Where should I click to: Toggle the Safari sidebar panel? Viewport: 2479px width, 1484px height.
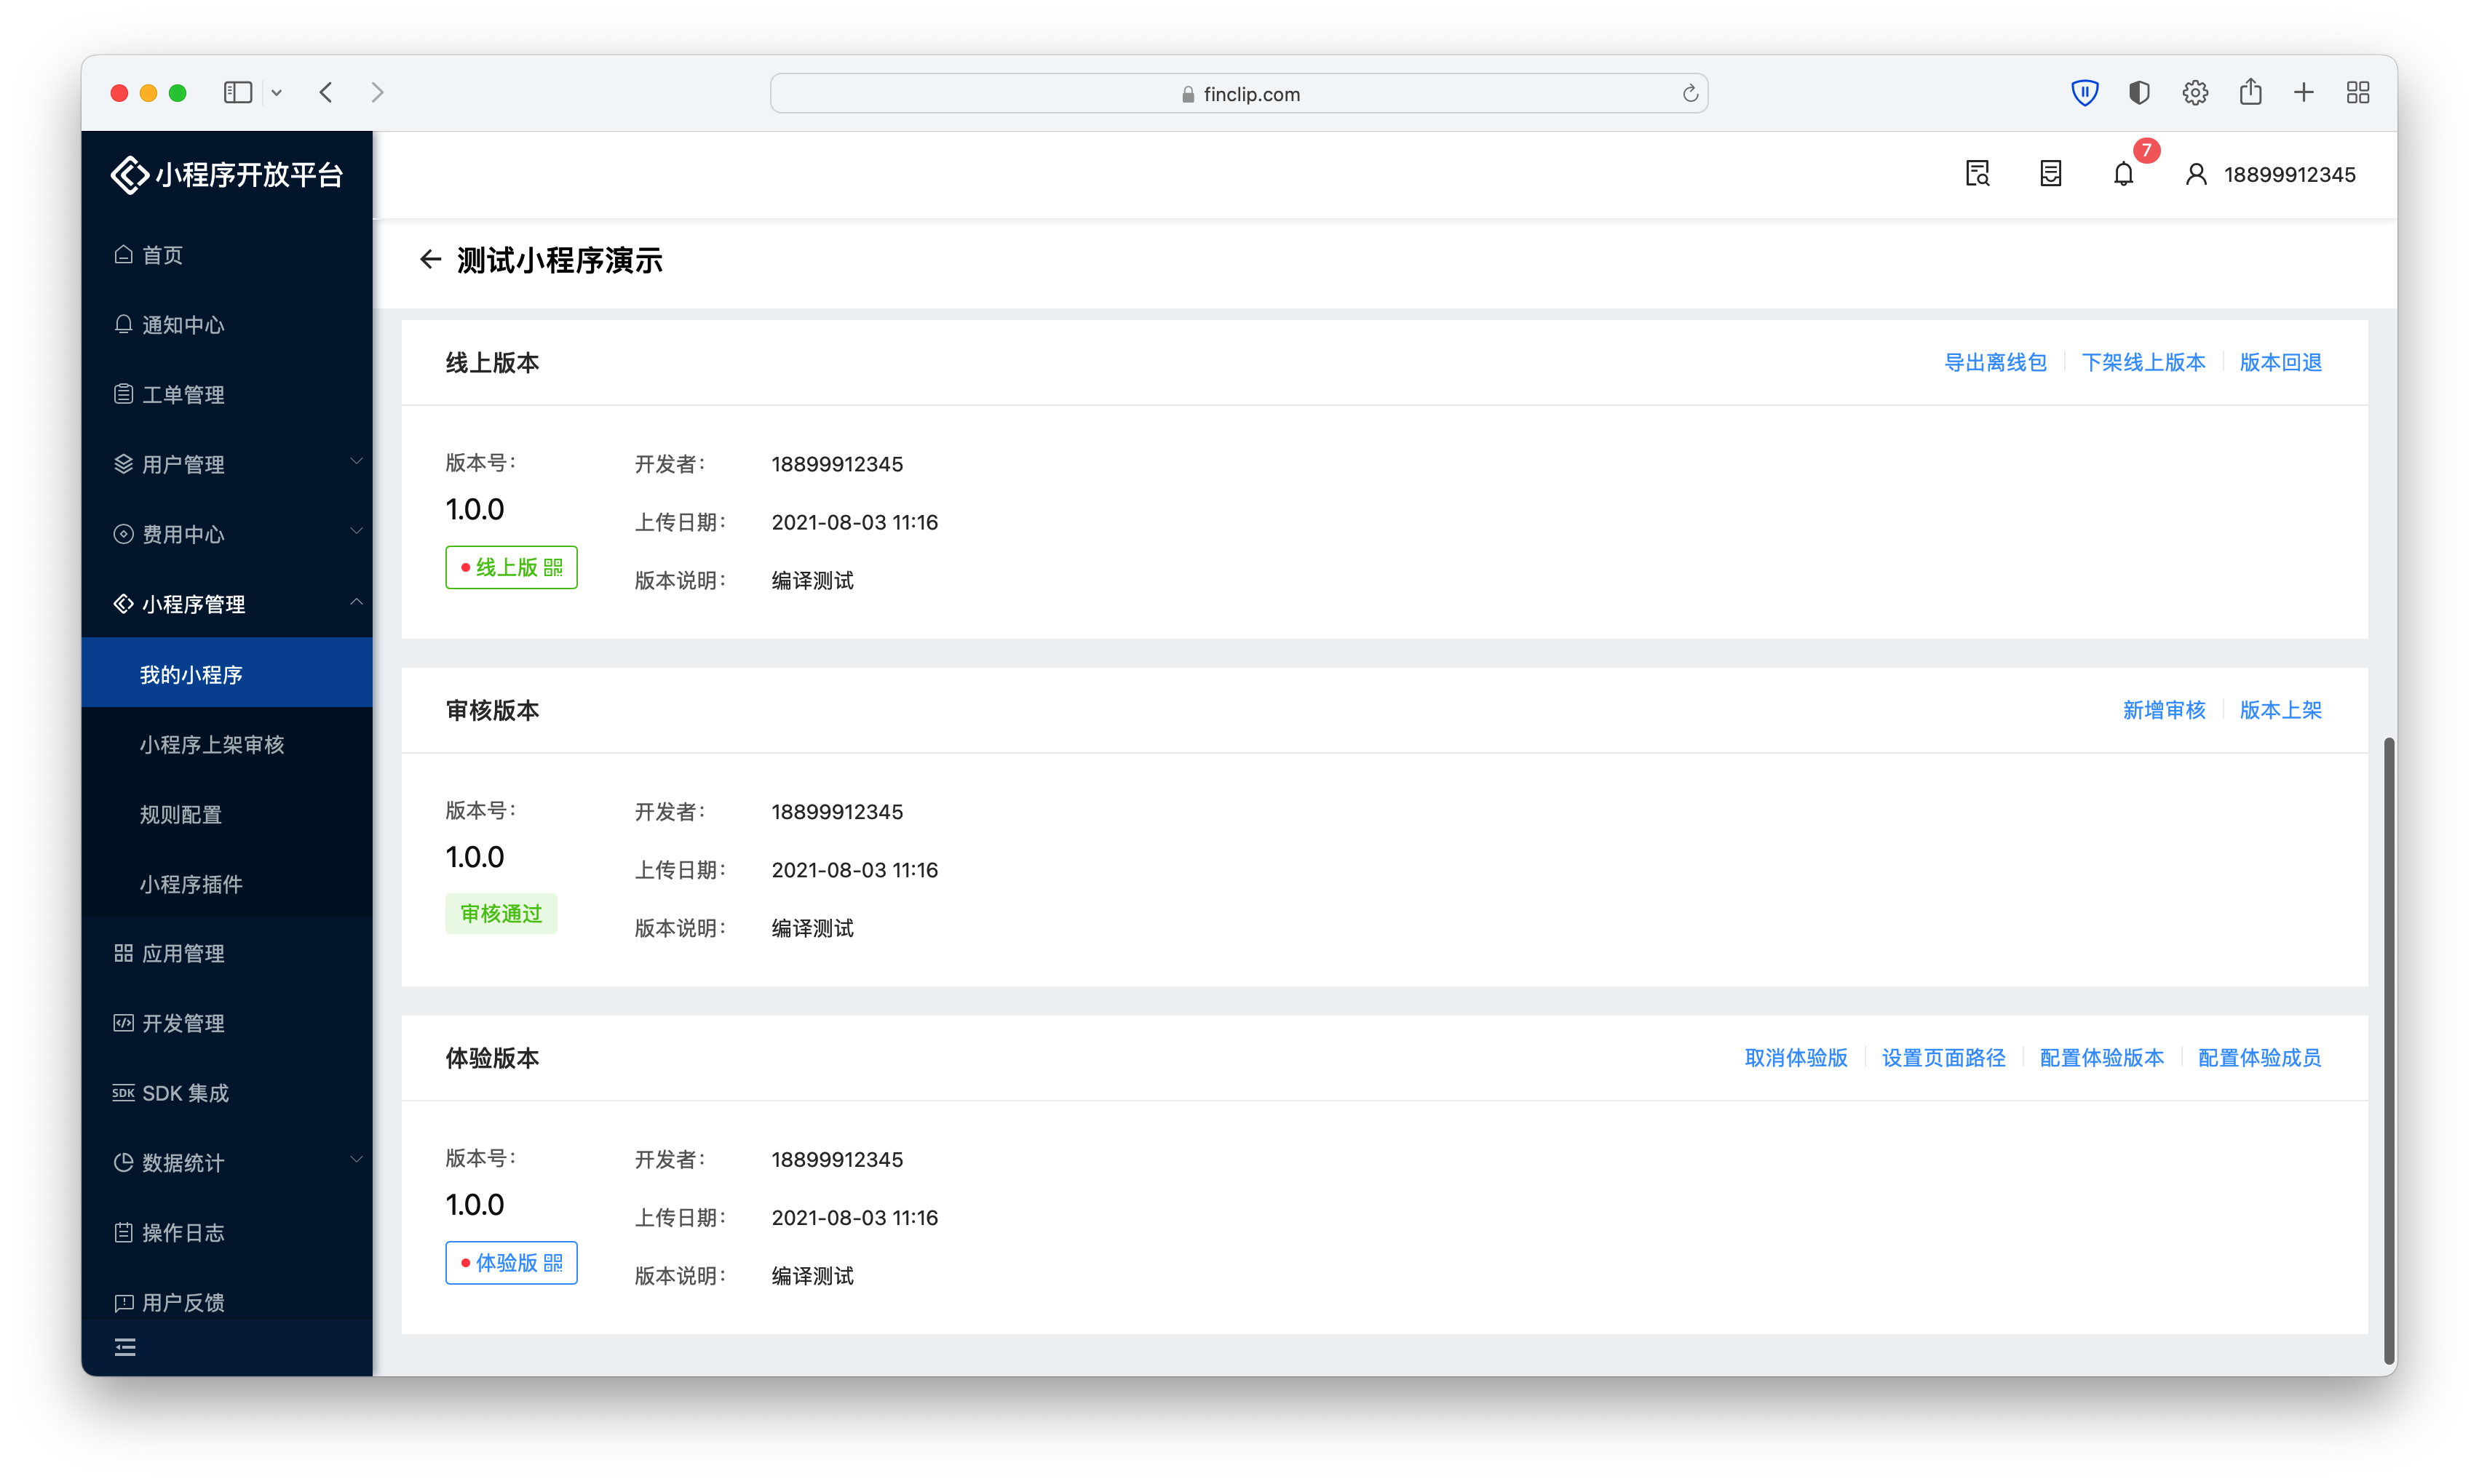(237, 93)
